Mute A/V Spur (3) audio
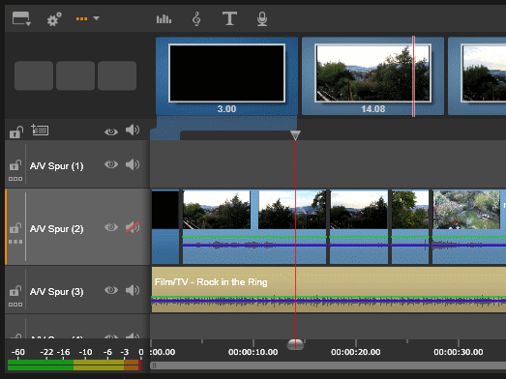Viewport: 506px width, 379px height. point(133,290)
